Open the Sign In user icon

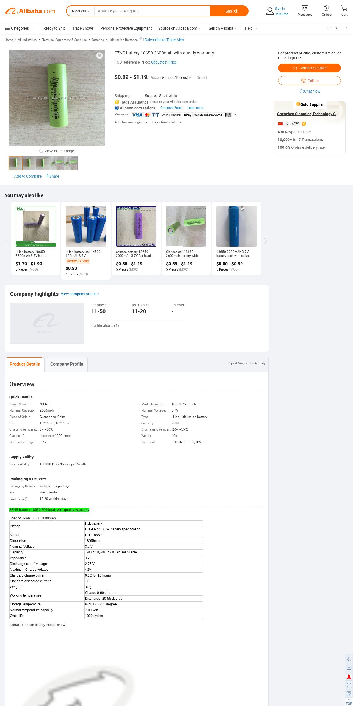pos(270,11)
